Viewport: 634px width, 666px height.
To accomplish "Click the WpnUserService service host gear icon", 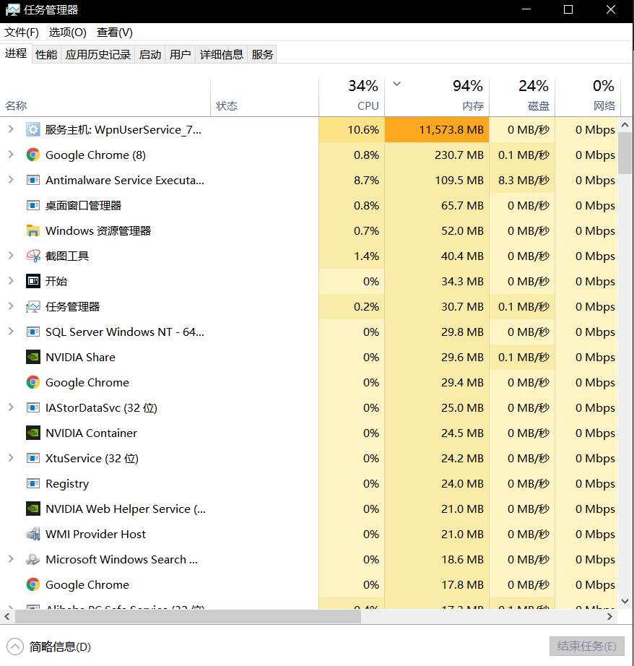I will tap(33, 129).
